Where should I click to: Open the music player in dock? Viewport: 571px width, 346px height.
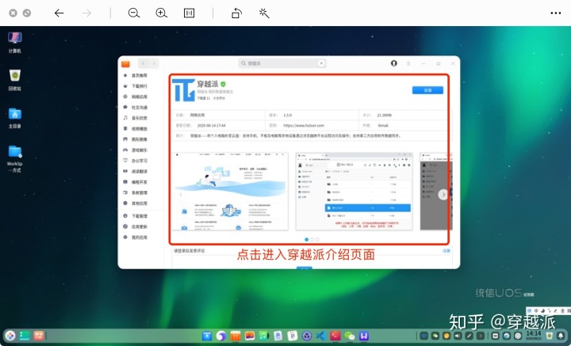coord(263,336)
